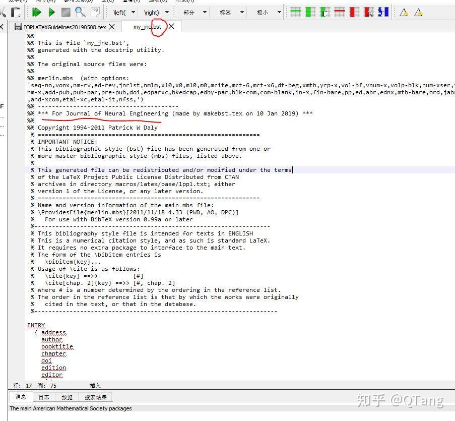Screen dimensions: 455x421
Task: Click 'For use with BibTeX version 0.99a' line
Action: point(111,219)
